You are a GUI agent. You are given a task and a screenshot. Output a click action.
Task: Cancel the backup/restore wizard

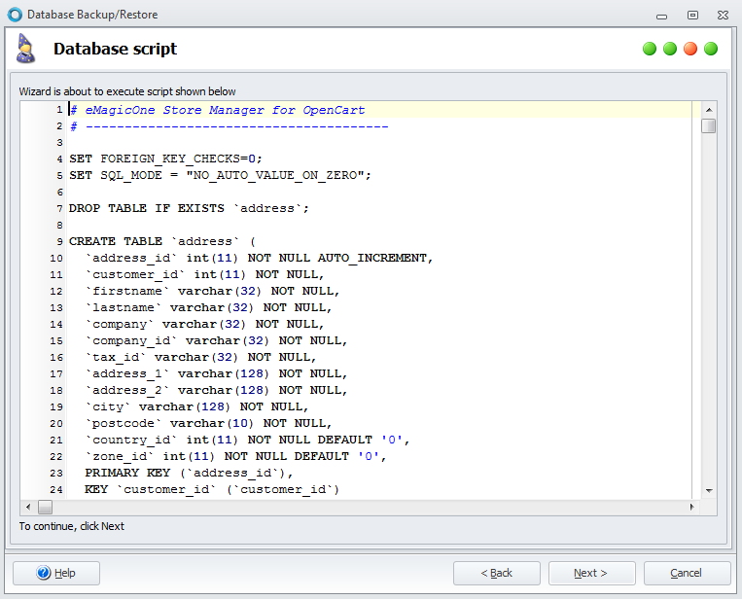coord(687,573)
